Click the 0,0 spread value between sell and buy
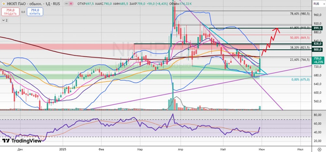Screen dimensions: 326x152 coord(23,12)
